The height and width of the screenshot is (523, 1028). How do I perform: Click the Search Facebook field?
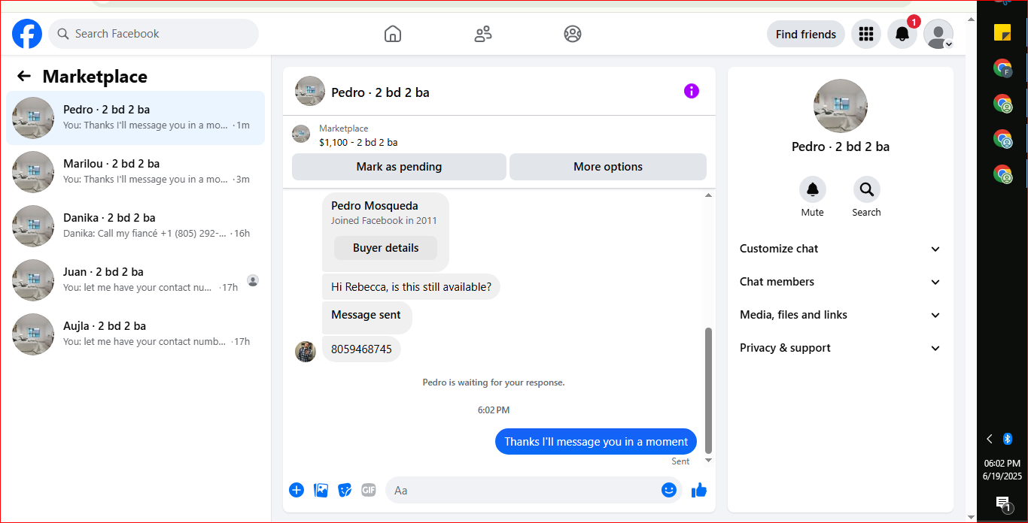[154, 34]
